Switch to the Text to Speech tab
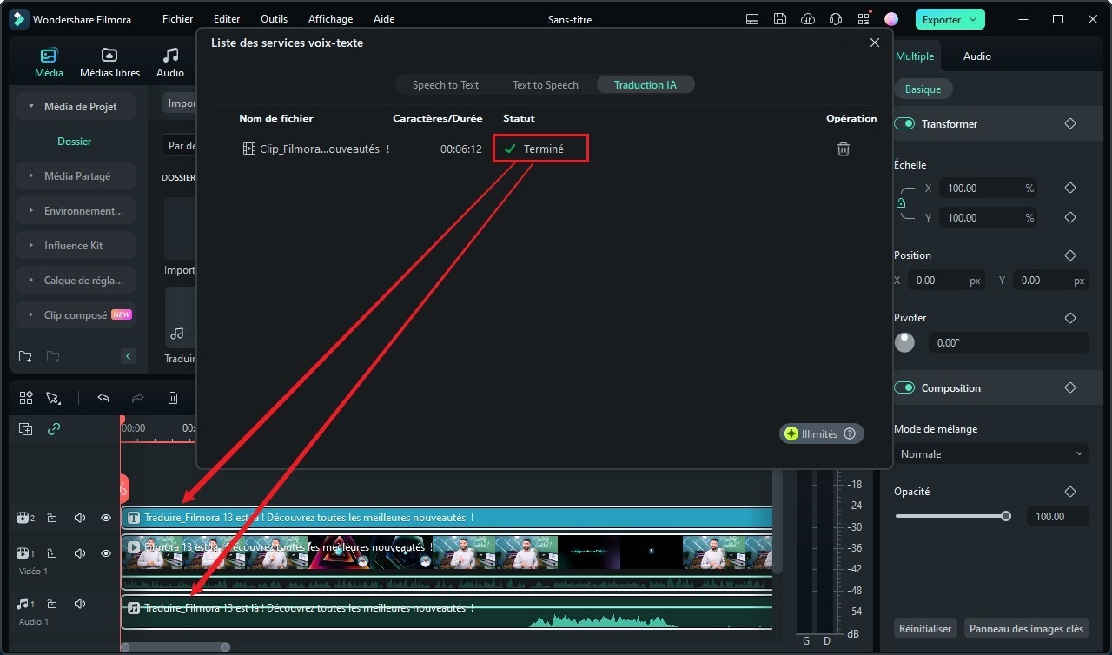 click(x=546, y=85)
